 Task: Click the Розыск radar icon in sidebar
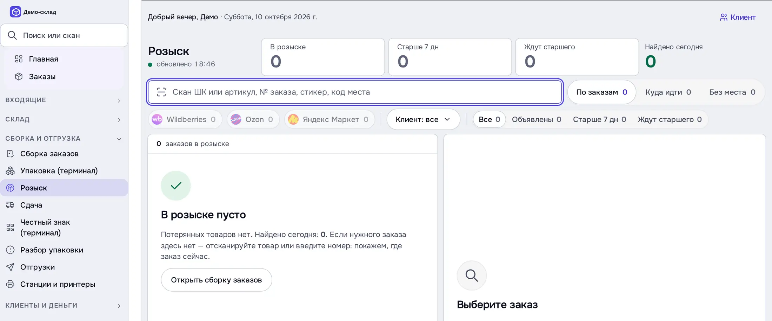[x=10, y=188]
